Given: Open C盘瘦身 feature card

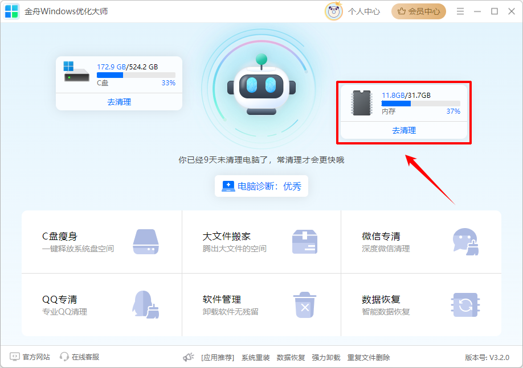Looking at the screenshot, I should point(102,242).
